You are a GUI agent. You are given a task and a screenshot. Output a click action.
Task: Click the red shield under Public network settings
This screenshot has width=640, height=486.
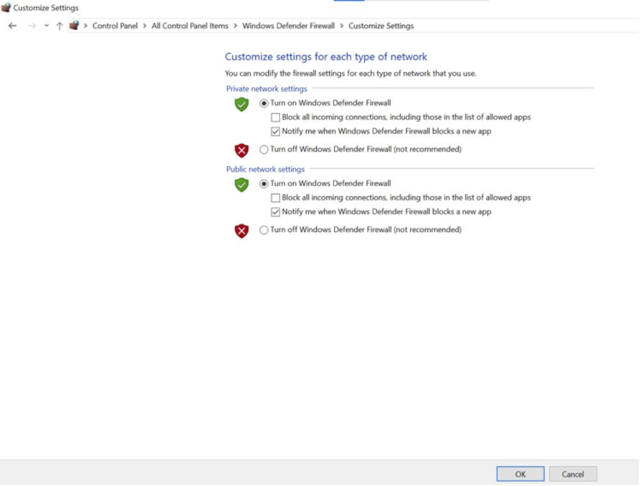pyautogui.click(x=241, y=231)
